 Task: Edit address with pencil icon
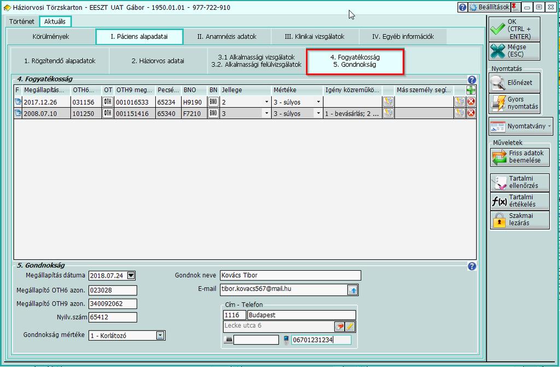point(350,327)
